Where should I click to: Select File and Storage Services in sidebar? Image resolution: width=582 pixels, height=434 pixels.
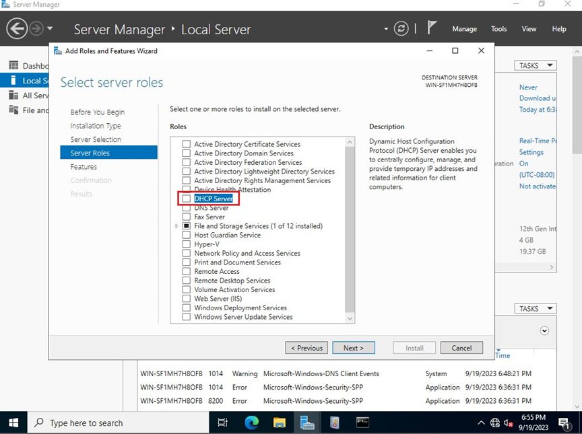(24, 110)
